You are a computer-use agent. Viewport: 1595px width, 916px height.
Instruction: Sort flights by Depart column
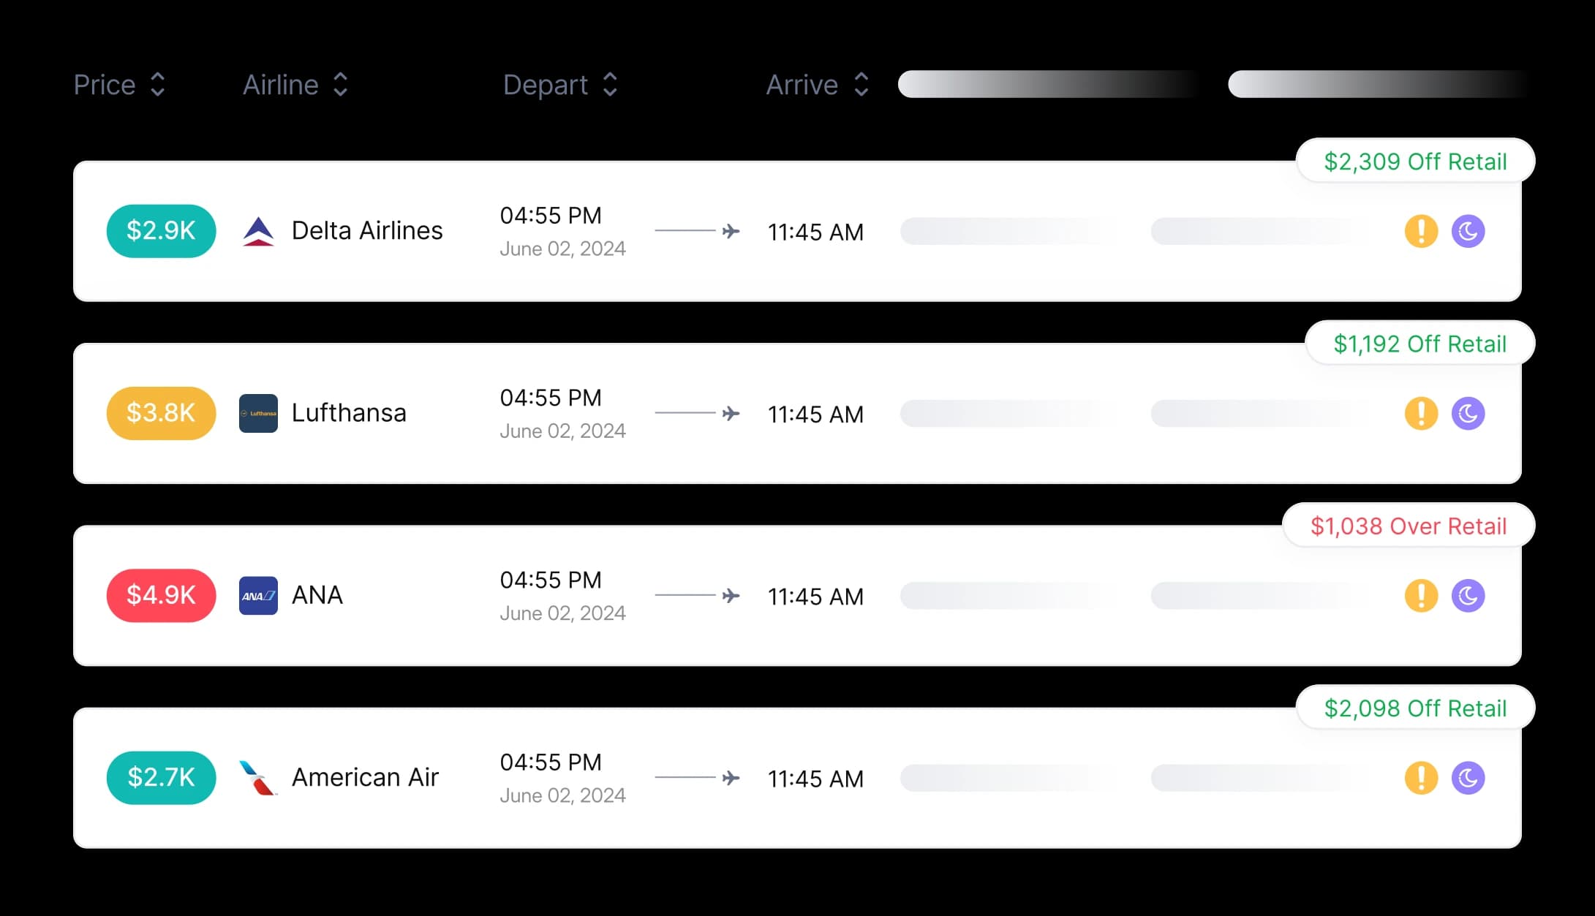[560, 85]
